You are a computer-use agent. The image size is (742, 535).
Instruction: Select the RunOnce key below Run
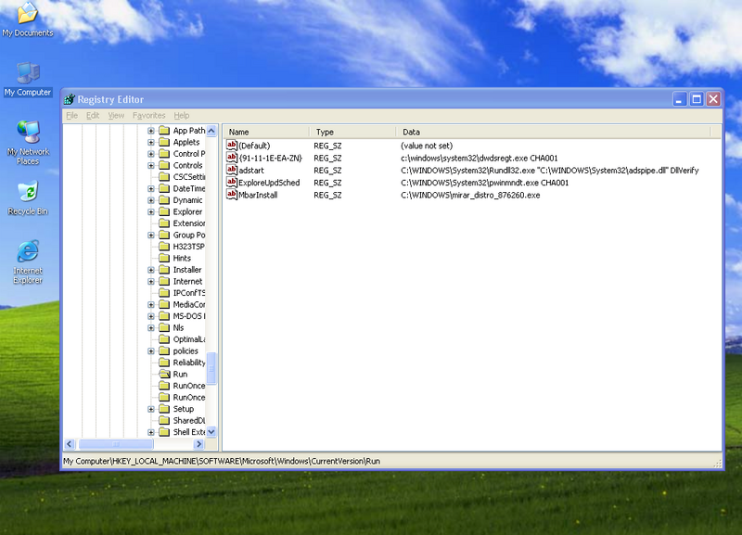coord(189,386)
